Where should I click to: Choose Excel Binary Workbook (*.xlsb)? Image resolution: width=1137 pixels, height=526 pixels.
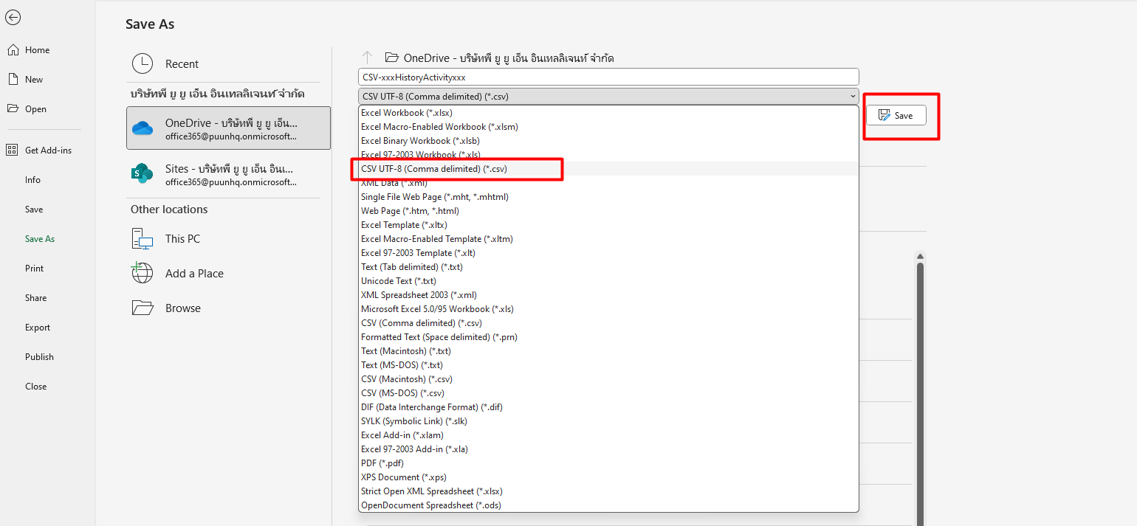point(608,141)
